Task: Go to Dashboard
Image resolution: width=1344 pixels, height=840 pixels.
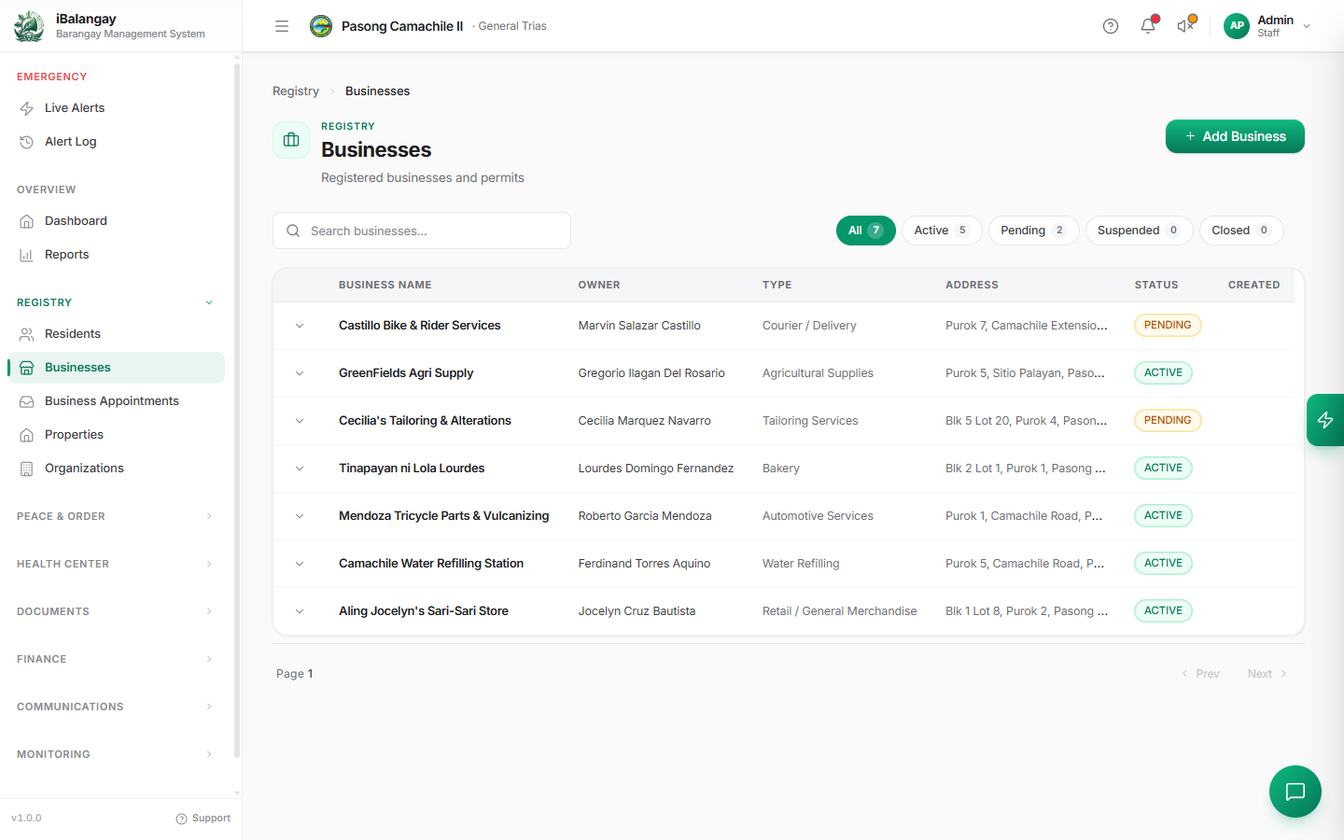Action: pos(116,221)
